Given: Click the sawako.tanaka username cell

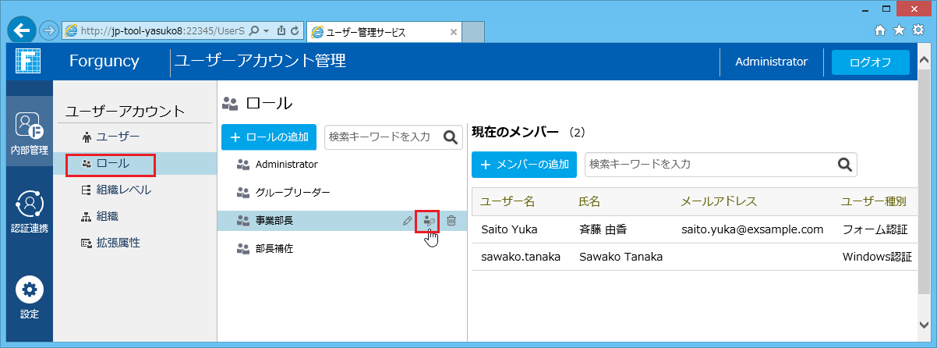Looking at the screenshot, I should coord(521,257).
